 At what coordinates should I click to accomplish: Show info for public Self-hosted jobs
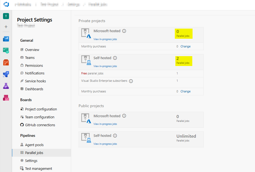pos(115,135)
